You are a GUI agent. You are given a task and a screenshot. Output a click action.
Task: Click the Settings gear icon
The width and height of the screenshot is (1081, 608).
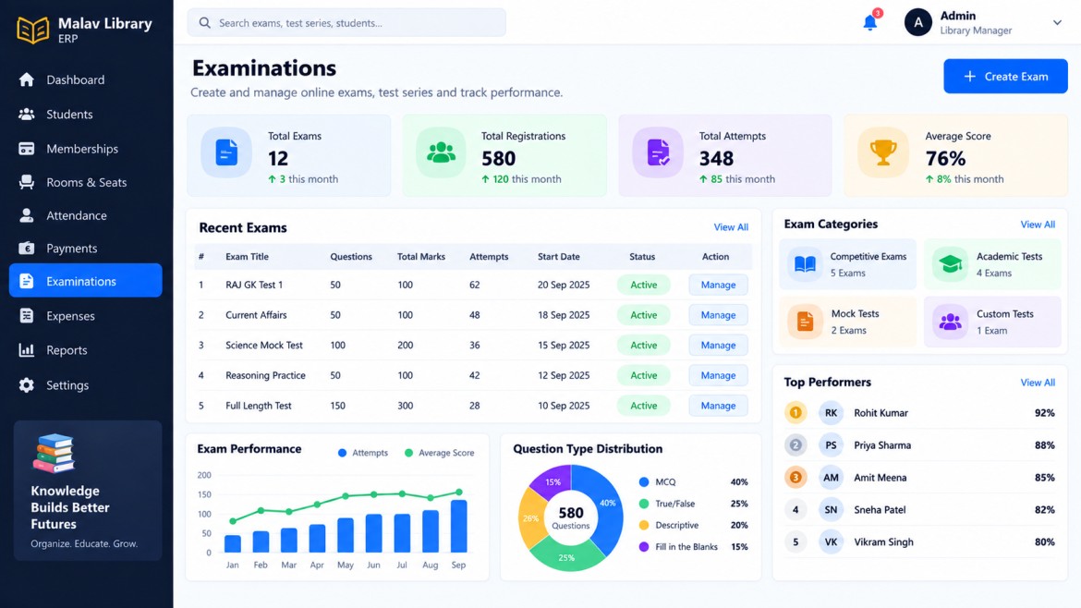tap(26, 385)
